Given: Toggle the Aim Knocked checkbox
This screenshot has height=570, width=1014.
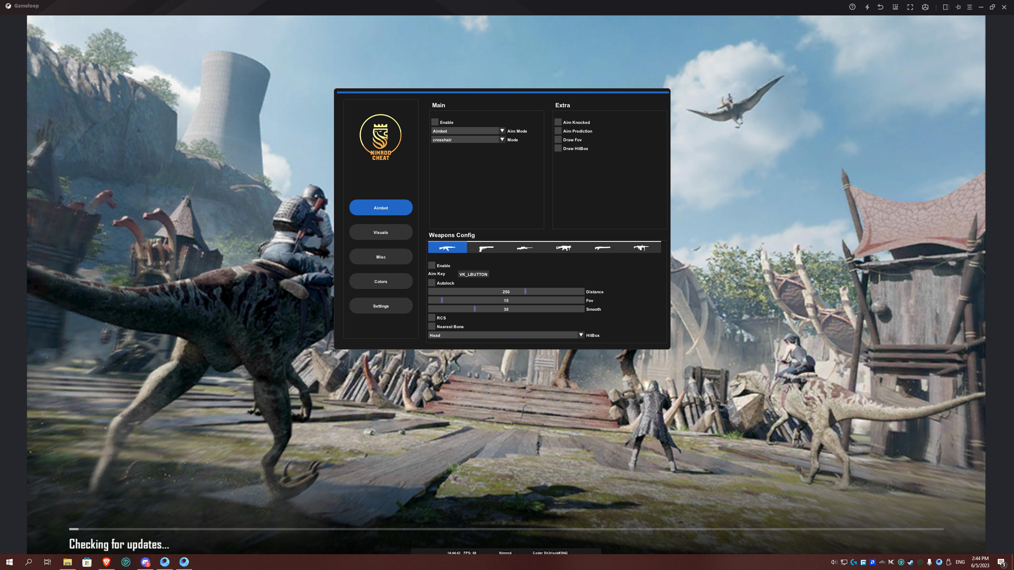Looking at the screenshot, I should coord(558,122).
